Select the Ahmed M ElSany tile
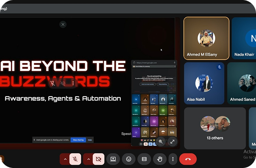 coord(206,39)
